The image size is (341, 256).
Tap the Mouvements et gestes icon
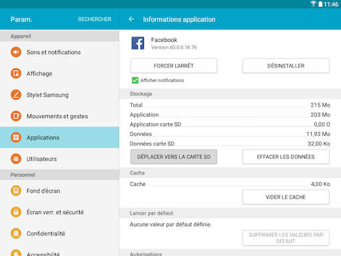(16, 116)
